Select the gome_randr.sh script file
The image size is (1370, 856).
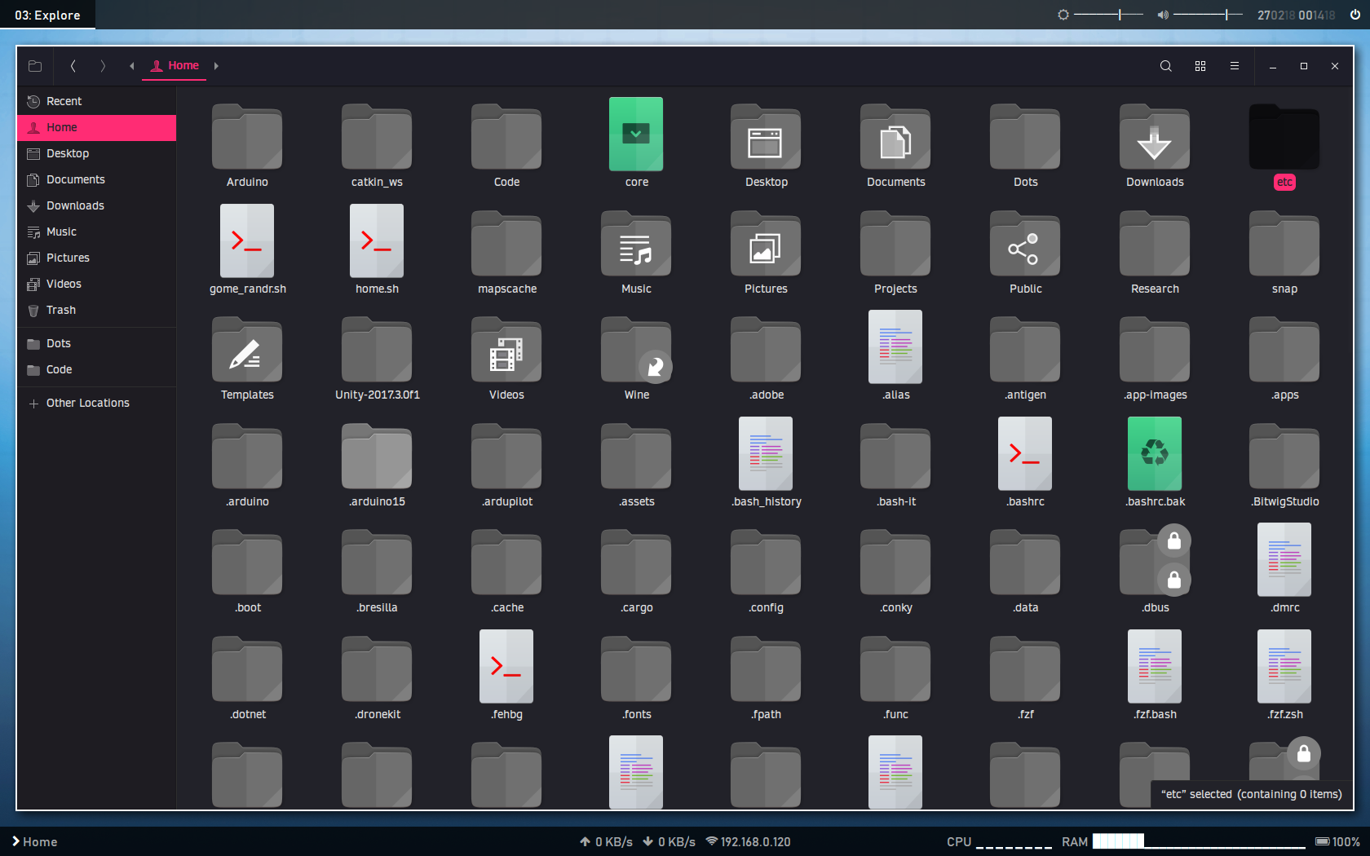[x=247, y=241]
